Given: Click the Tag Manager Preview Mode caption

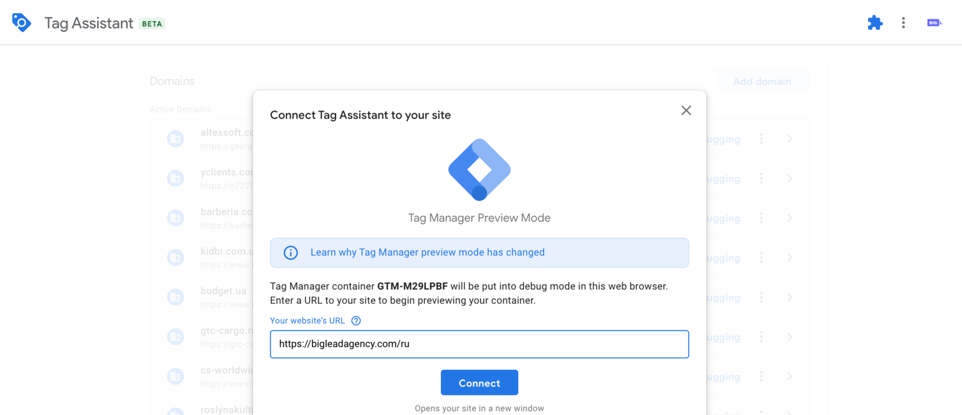Looking at the screenshot, I should point(479,218).
